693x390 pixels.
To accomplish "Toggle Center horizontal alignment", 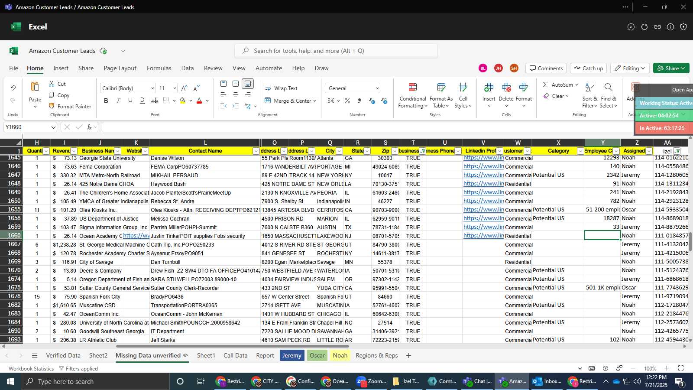I will tap(236, 95).
